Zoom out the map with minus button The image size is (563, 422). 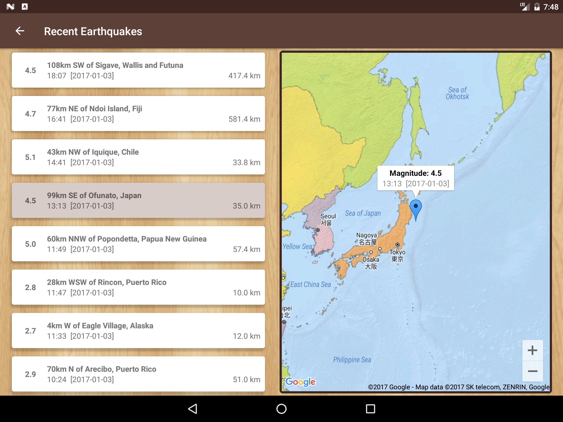coord(532,371)
